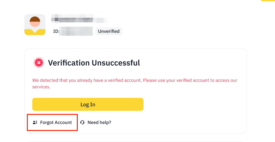
Task: Click the word "Verification" in the heading
Action: point(69,63)
